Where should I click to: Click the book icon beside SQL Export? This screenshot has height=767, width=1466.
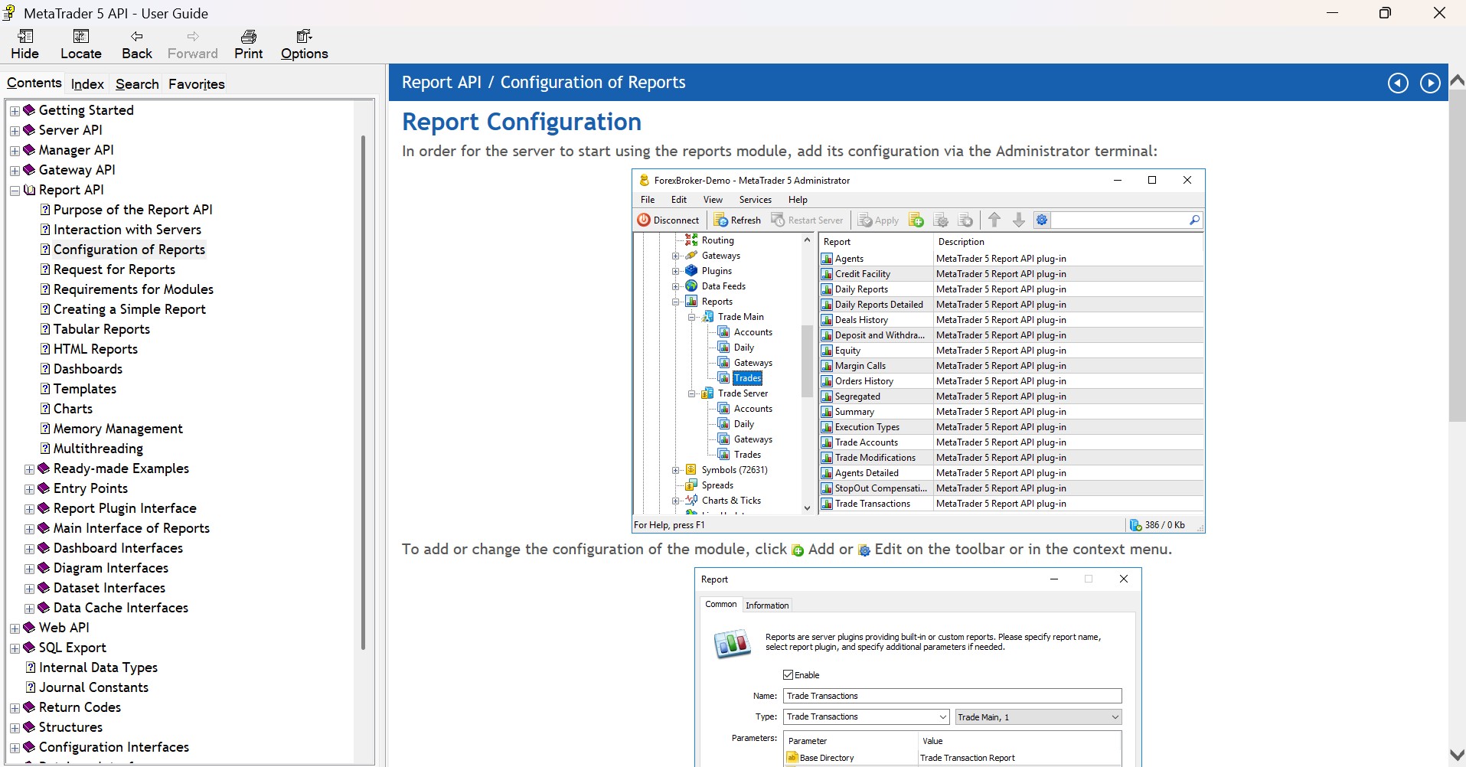[x=30, y=648]
